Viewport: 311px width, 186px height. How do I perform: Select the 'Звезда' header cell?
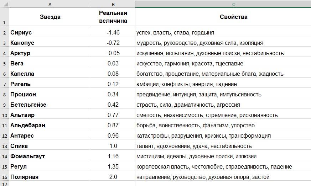coord(50,17)
